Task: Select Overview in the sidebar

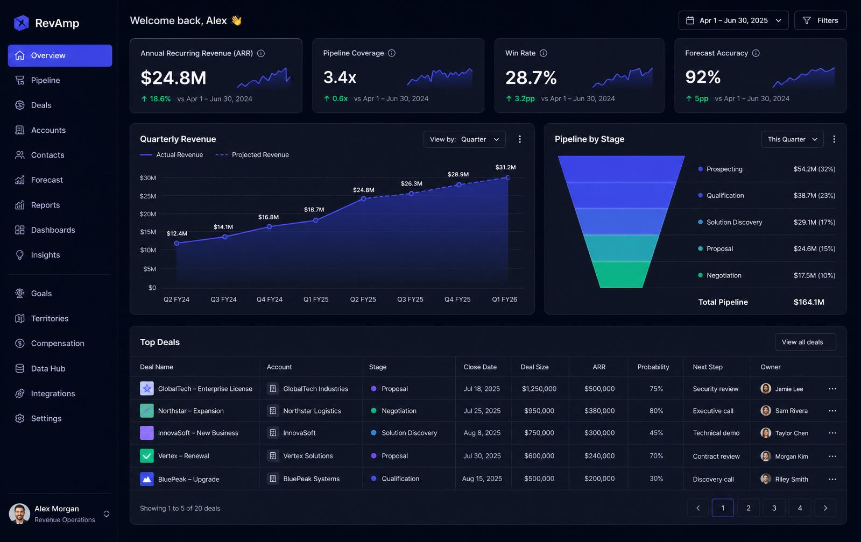Action: pos(60,55)
